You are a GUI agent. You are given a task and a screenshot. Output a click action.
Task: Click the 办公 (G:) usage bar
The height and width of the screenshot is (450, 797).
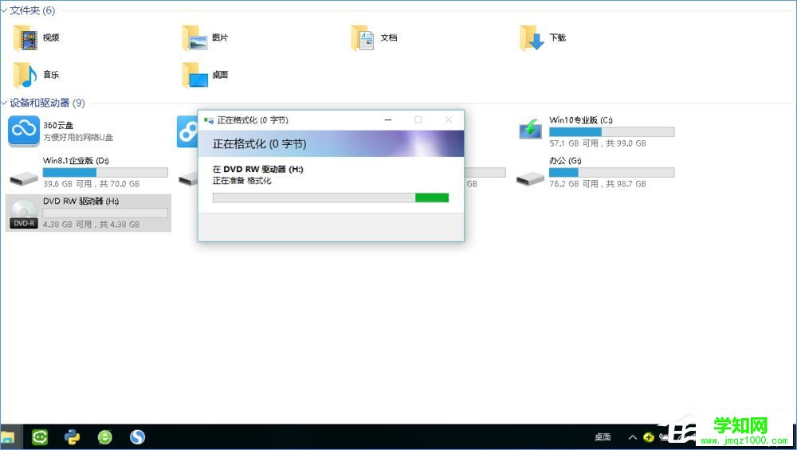[612, 173]
